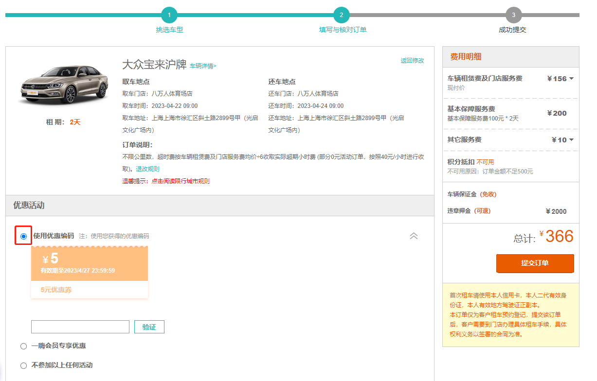Select the ¥5 优惠券 coupon card
This screenshot has height=381, width=597.
pos(90,272)
